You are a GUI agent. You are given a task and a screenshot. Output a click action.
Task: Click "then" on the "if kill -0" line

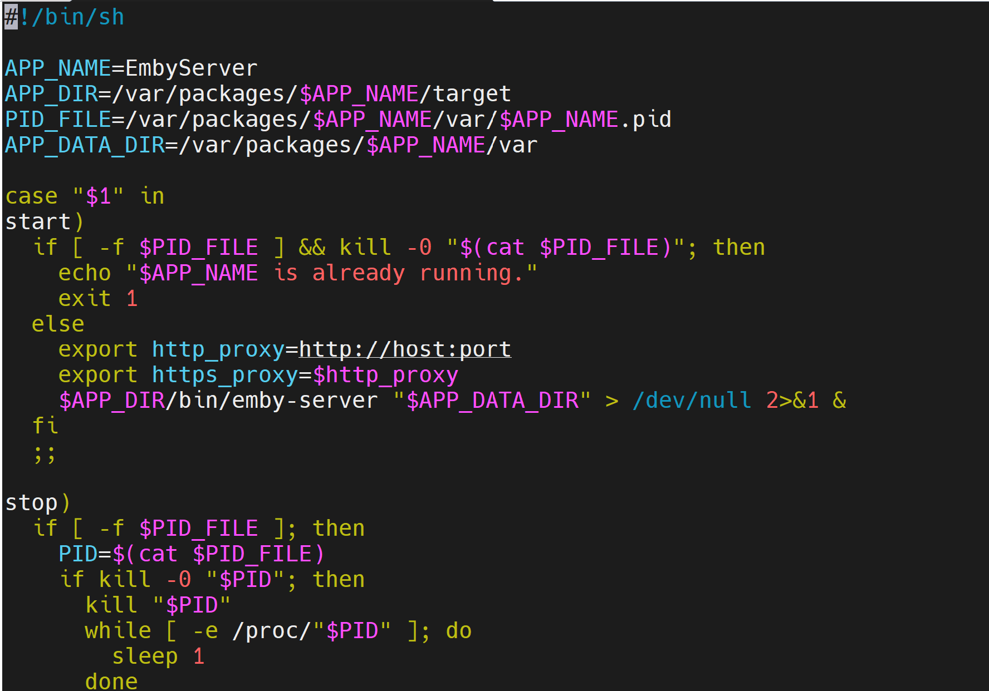(339, 580)
